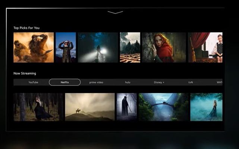The image size is (239, 149).
Task: Switch to the hulu tab
Action: click(x=128, y=82)
